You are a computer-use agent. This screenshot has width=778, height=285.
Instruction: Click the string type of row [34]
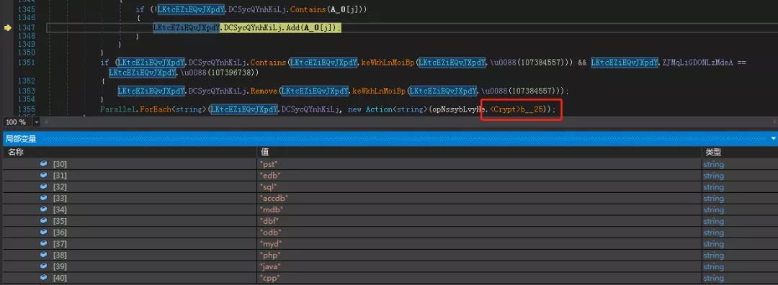(x=713, y=209)
